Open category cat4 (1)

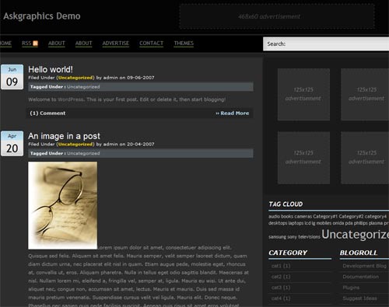(x=281, y=298)
